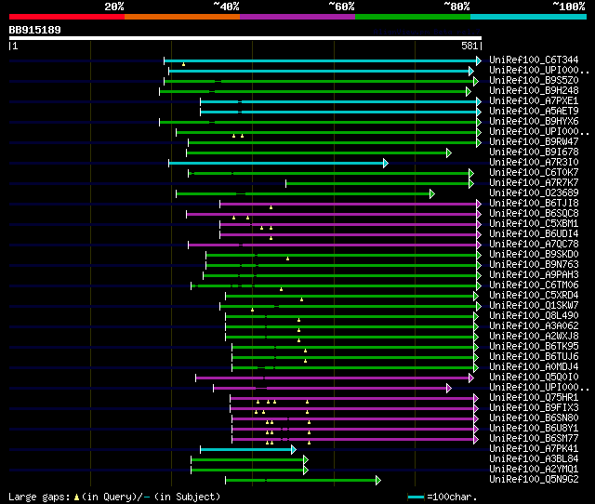Select hit label UniRef100_B6U8Y1
The image size is (595, 504).
[534, 429]
